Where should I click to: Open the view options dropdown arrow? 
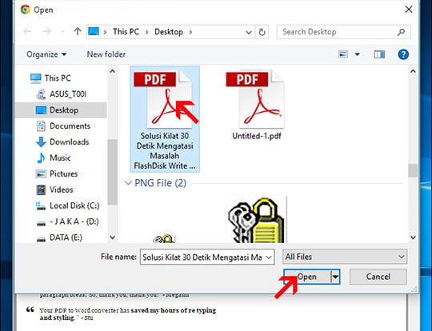pos(357,54)
